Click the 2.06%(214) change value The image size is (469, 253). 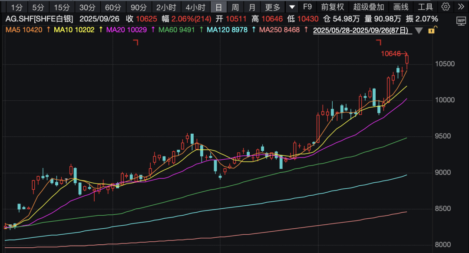click(191, 19)
